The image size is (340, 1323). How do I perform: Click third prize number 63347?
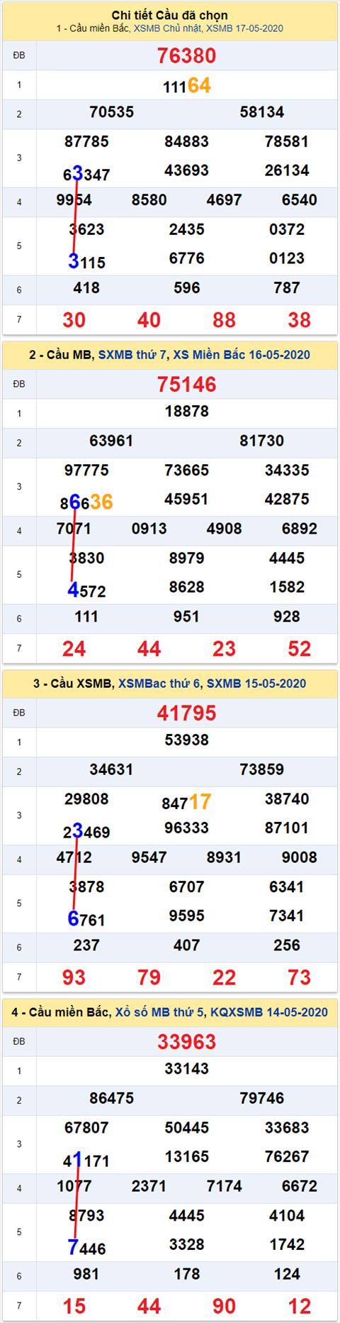coord(86,173)
